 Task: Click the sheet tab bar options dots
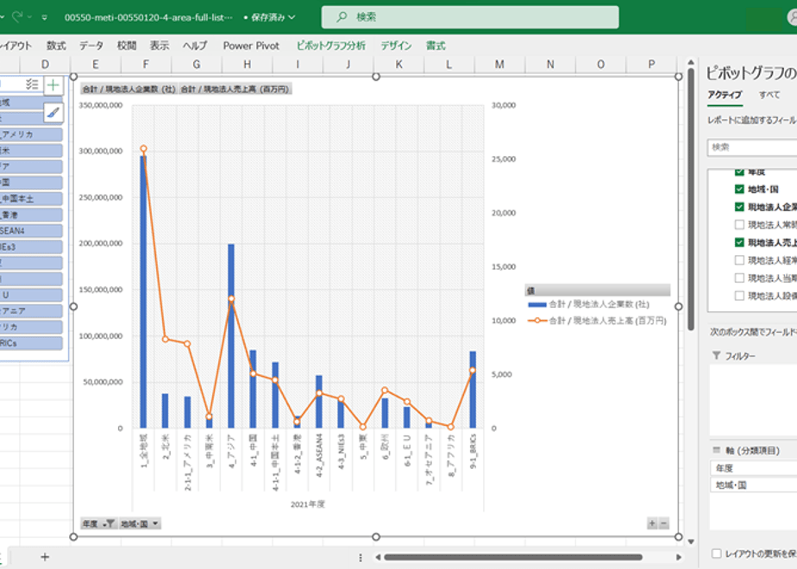[361, 557]
